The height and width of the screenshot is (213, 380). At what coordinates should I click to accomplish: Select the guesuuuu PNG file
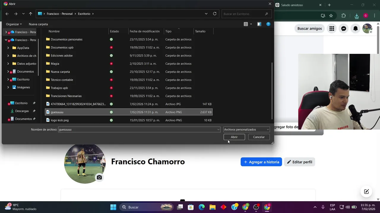pyautogui.click(x=129, y=112)
